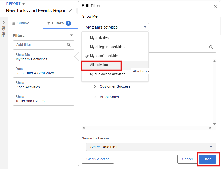
Task: Open the Select Role First dropdown
Action: tap(151, 147)
